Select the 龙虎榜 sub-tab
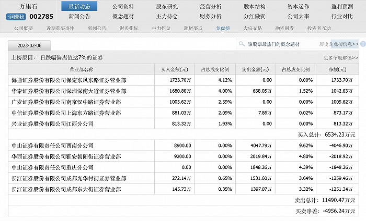The height and width of the screenshot is (221, 366). [x=223, y=28]
